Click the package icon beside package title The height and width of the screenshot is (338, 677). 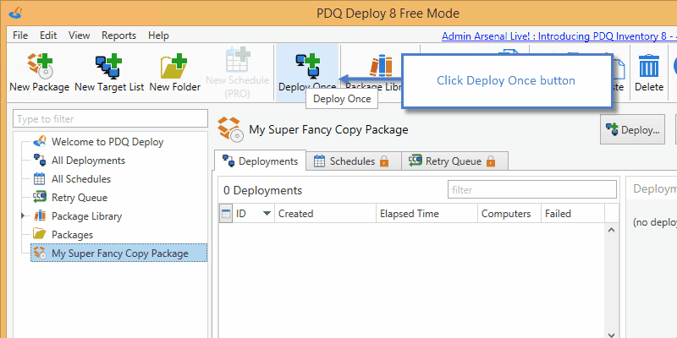click(x=230, y=129)
